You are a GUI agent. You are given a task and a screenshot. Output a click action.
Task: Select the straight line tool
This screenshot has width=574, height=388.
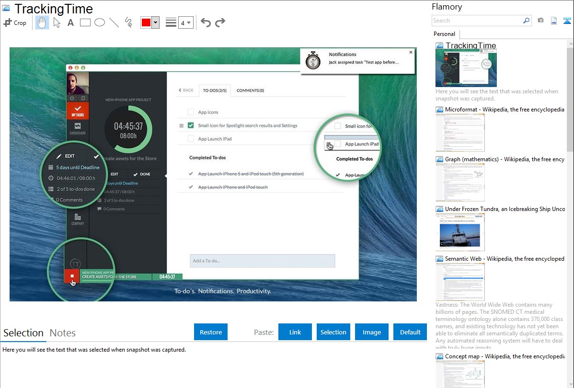(x=114, y=22)
